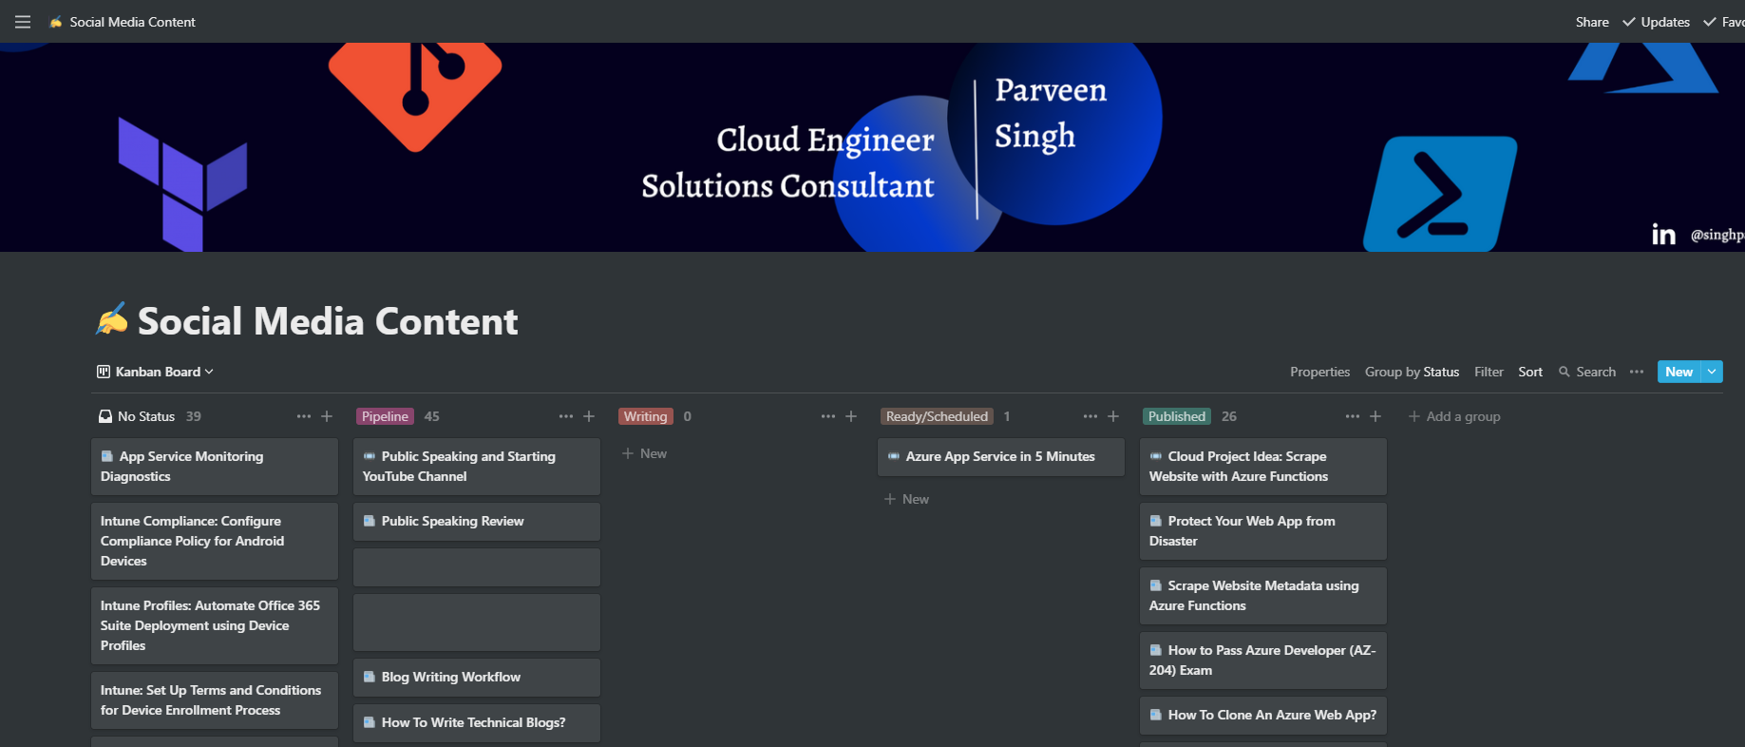Add a card to No Status column
This screenshot has width=1745, height=747.
tap(327, 416)
